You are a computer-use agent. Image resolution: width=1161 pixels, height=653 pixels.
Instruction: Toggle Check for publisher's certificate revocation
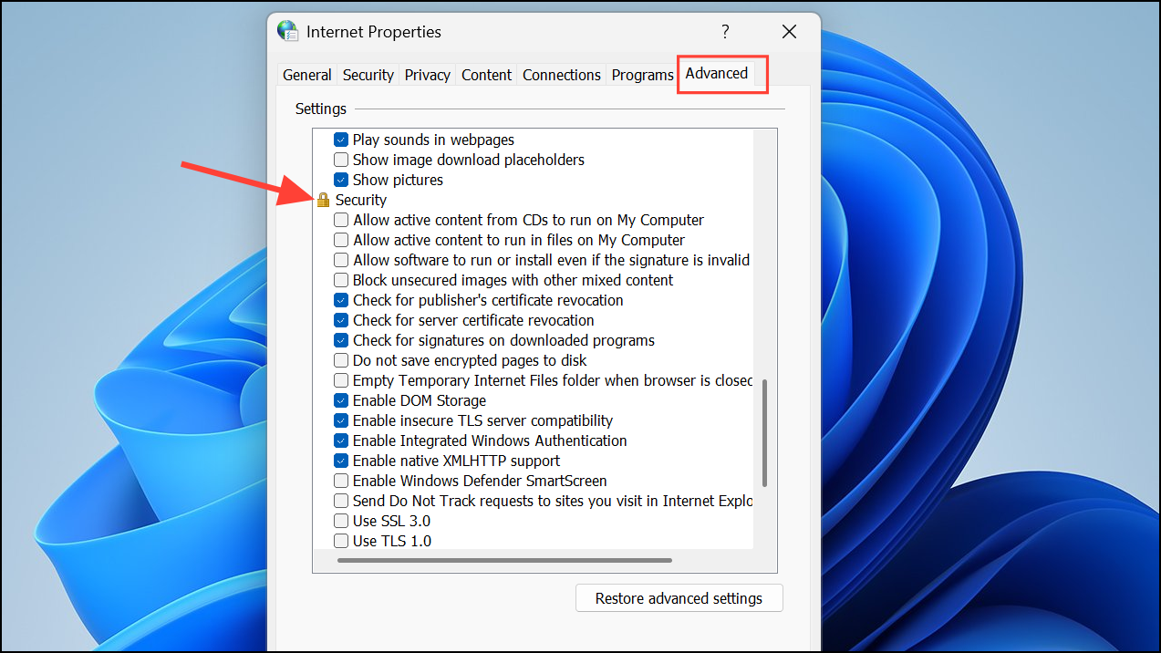[341, 300]
